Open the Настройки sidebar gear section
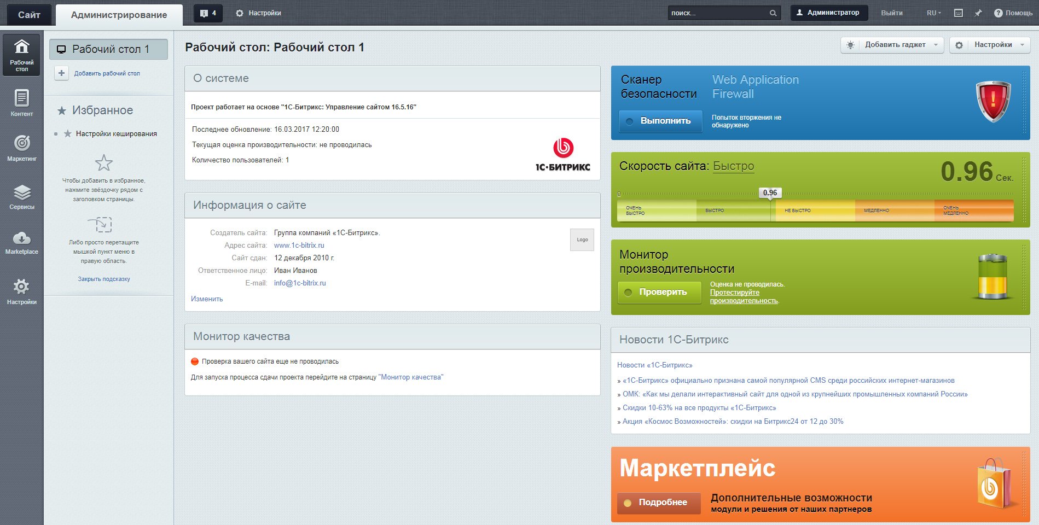Image resolution: width=1039 pixels, height=525 pixels. coord(21,291)
